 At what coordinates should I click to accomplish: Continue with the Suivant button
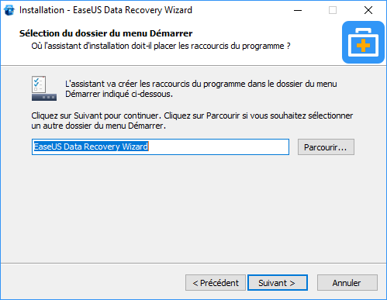coord(278,283)
